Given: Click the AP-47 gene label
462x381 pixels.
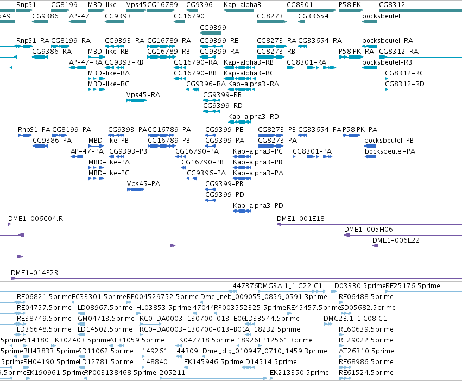Looking at the screenshot, I should pos(79,16).
